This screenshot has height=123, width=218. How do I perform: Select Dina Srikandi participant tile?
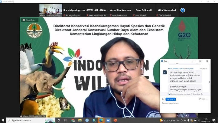coord(142,10)
